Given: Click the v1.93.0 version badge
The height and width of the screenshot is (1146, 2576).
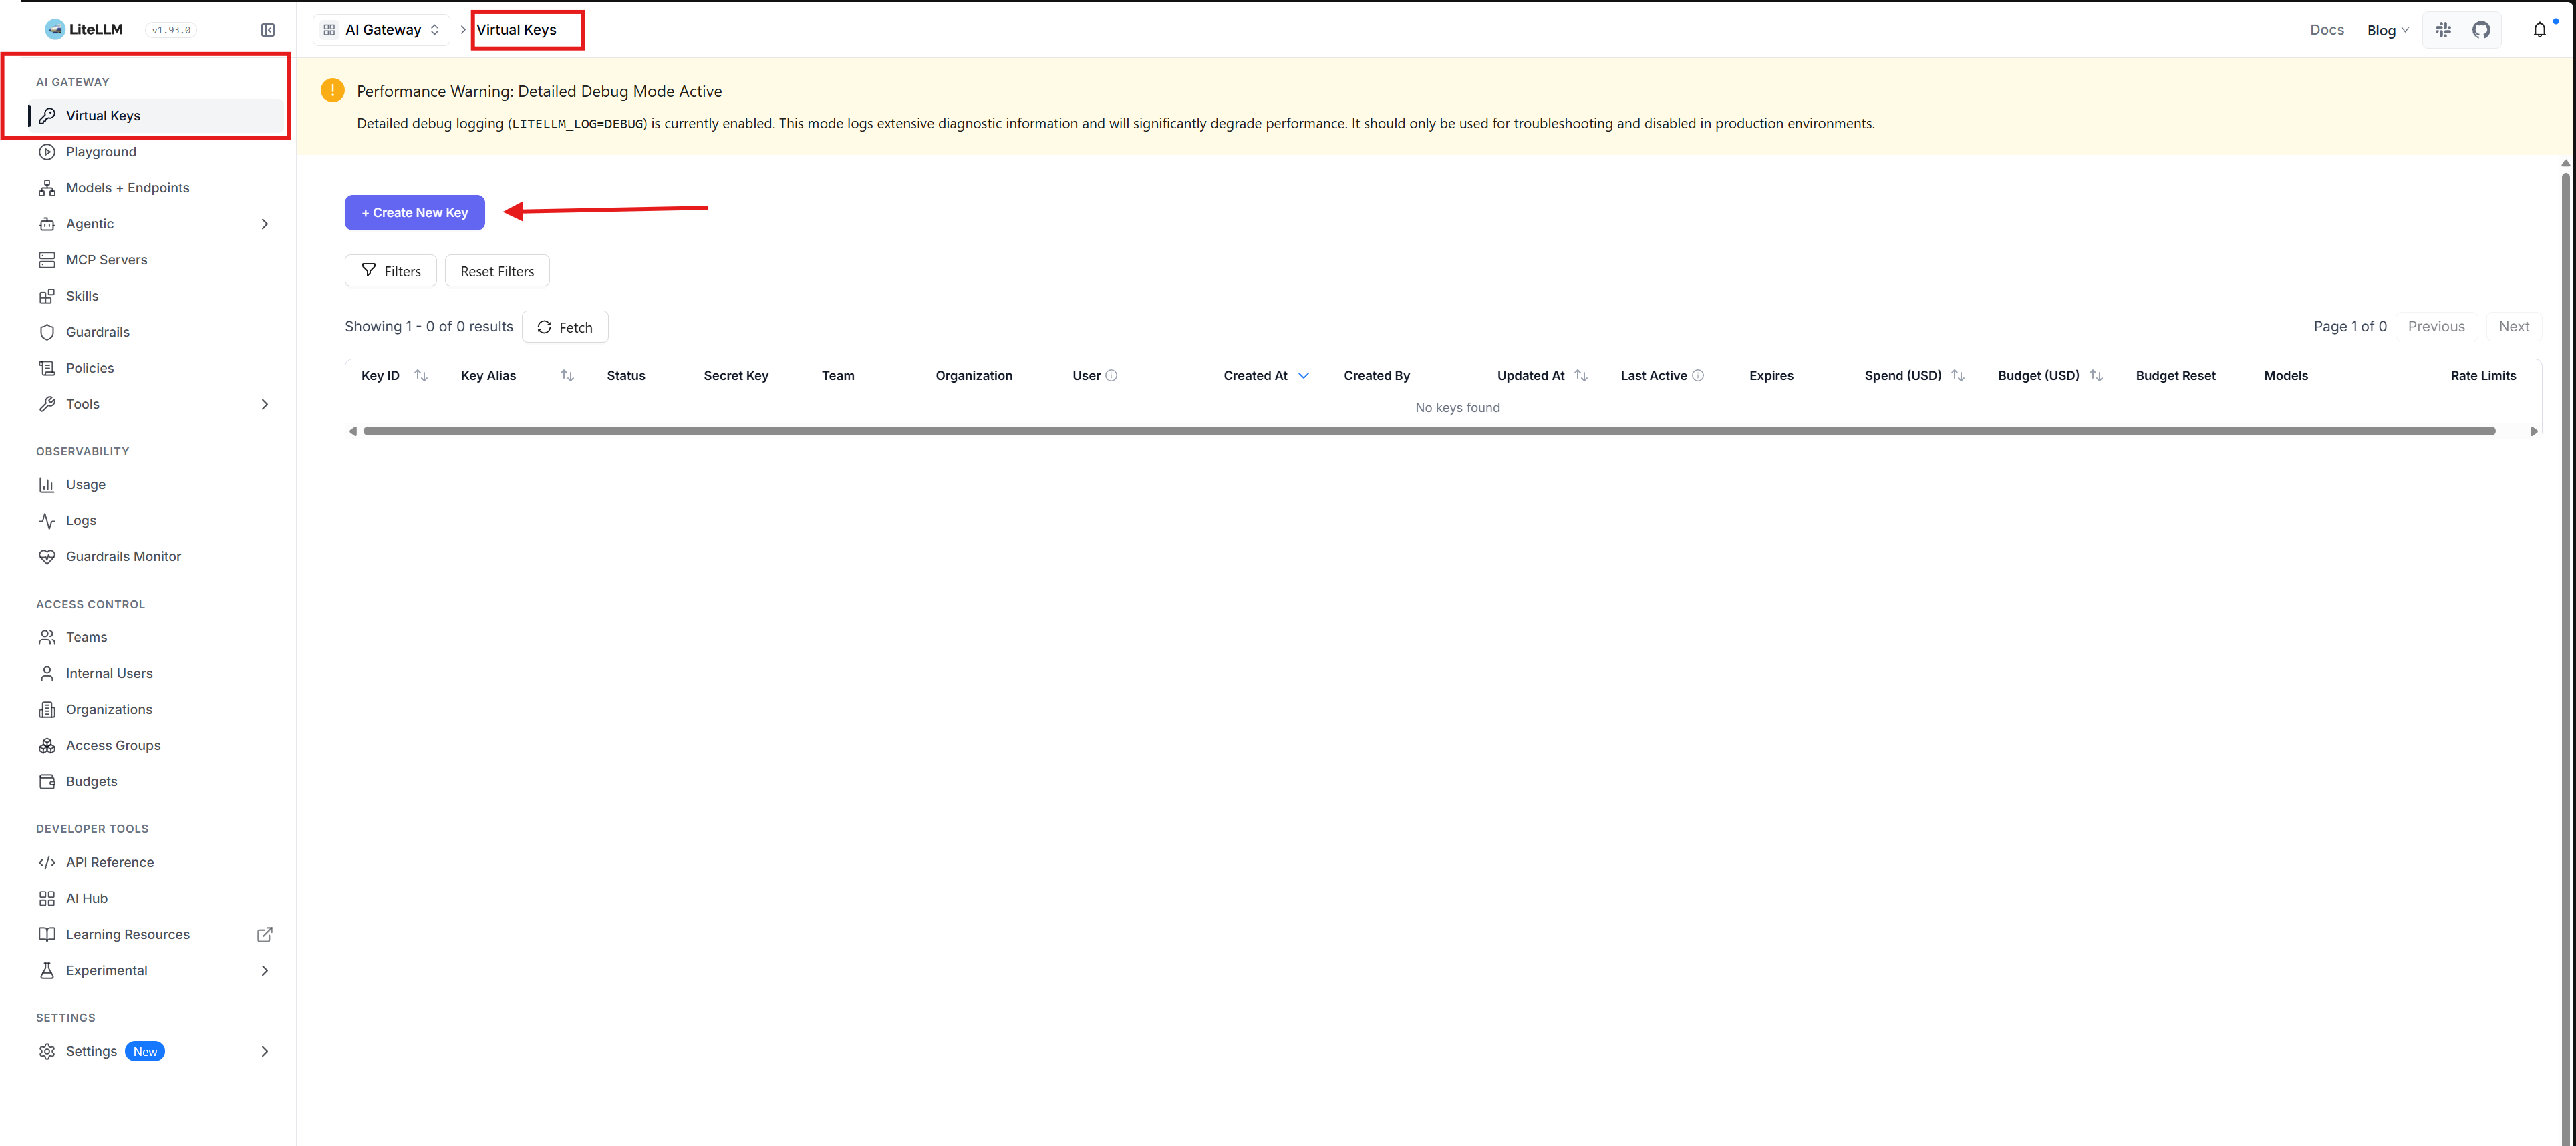Looking at the screenshot, I should pyautogui.click(x=171, y=30).
